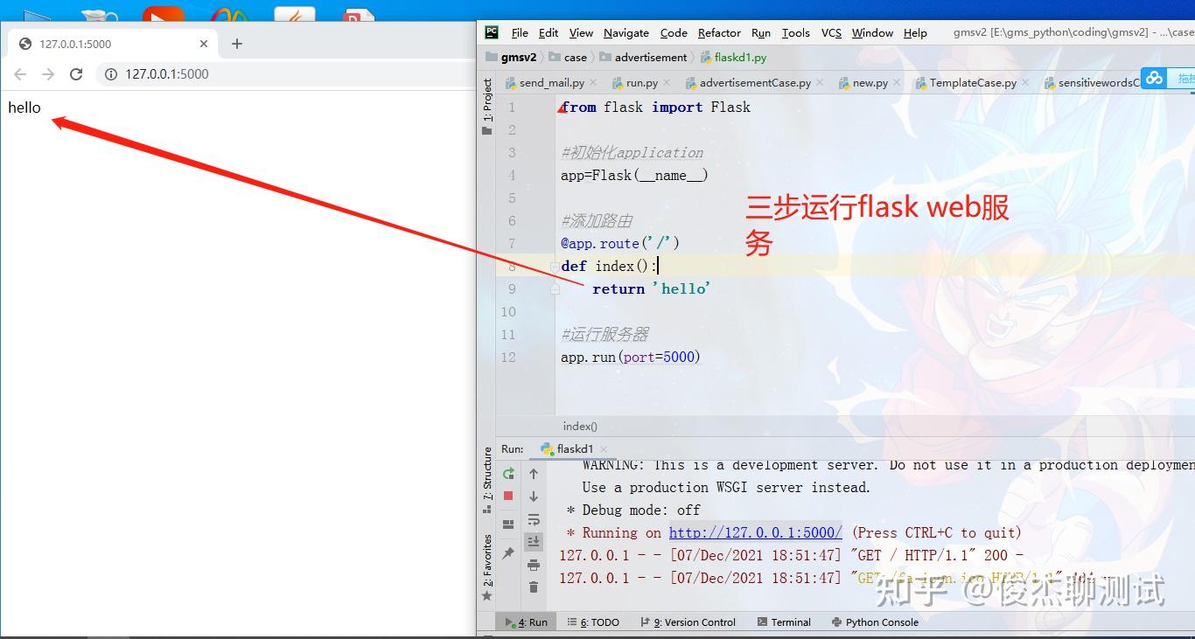Image resolution: width=1195 pixels, height=639 pixels.
Task: Toggle soft-wrap in run console
Action: tap(534, 519)
